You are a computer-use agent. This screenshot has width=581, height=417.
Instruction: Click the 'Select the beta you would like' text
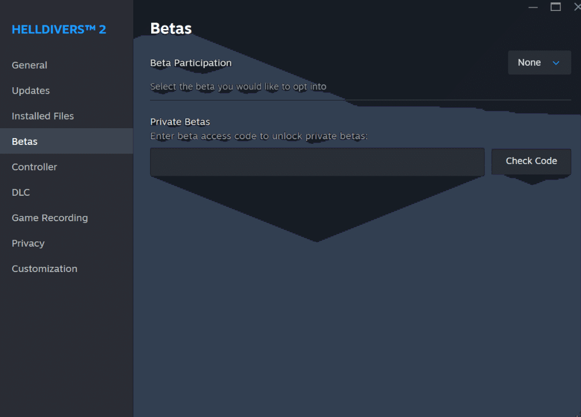238,87
